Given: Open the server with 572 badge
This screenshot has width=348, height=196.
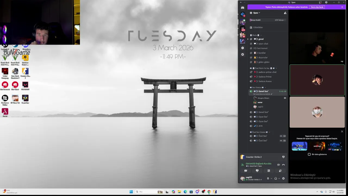Looking at the screenshot, I should click(x=243, y=28).
